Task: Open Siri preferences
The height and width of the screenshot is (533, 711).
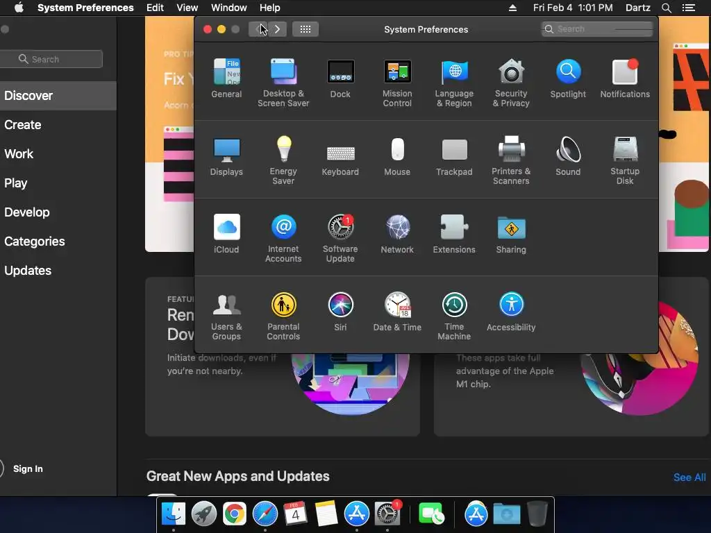Action: (x=340, y=312)
